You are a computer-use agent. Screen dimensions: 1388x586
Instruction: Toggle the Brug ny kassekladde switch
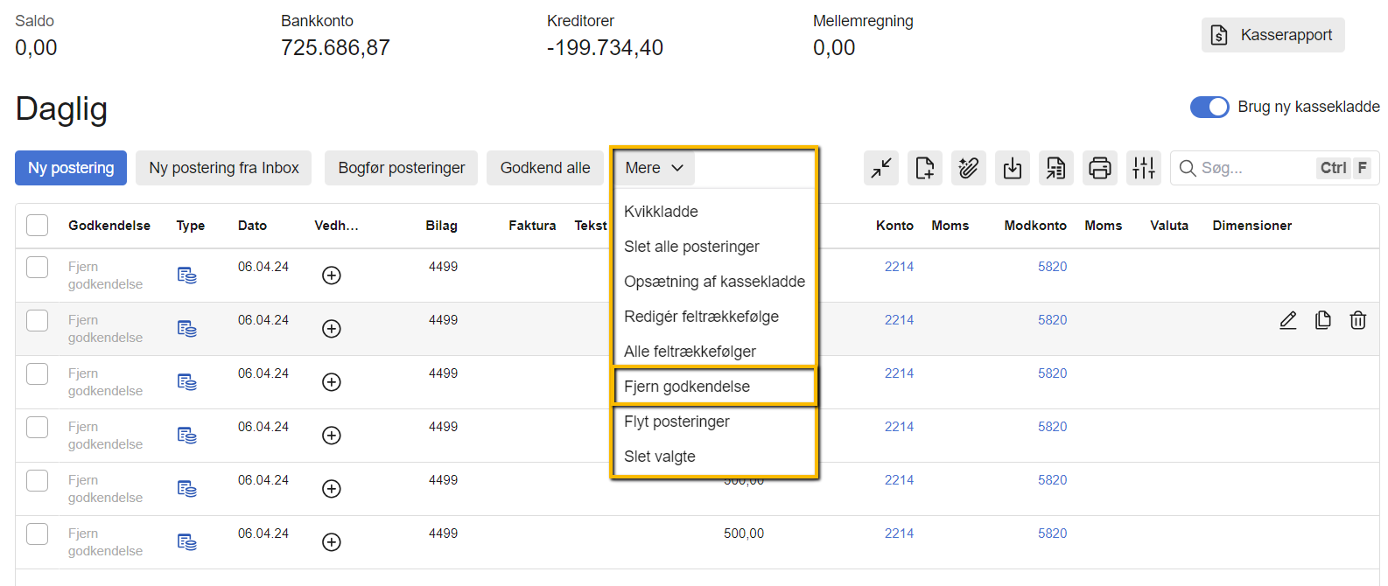click(x=1209, y=107)
